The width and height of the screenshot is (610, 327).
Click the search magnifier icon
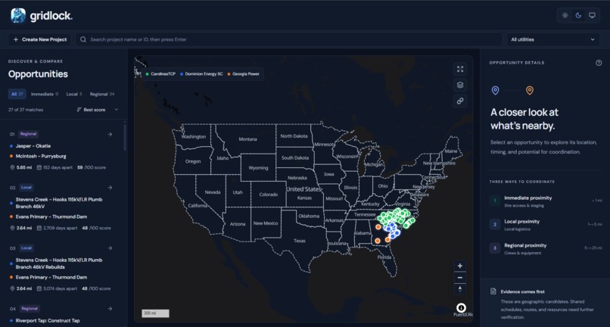(x=82, y=39)
